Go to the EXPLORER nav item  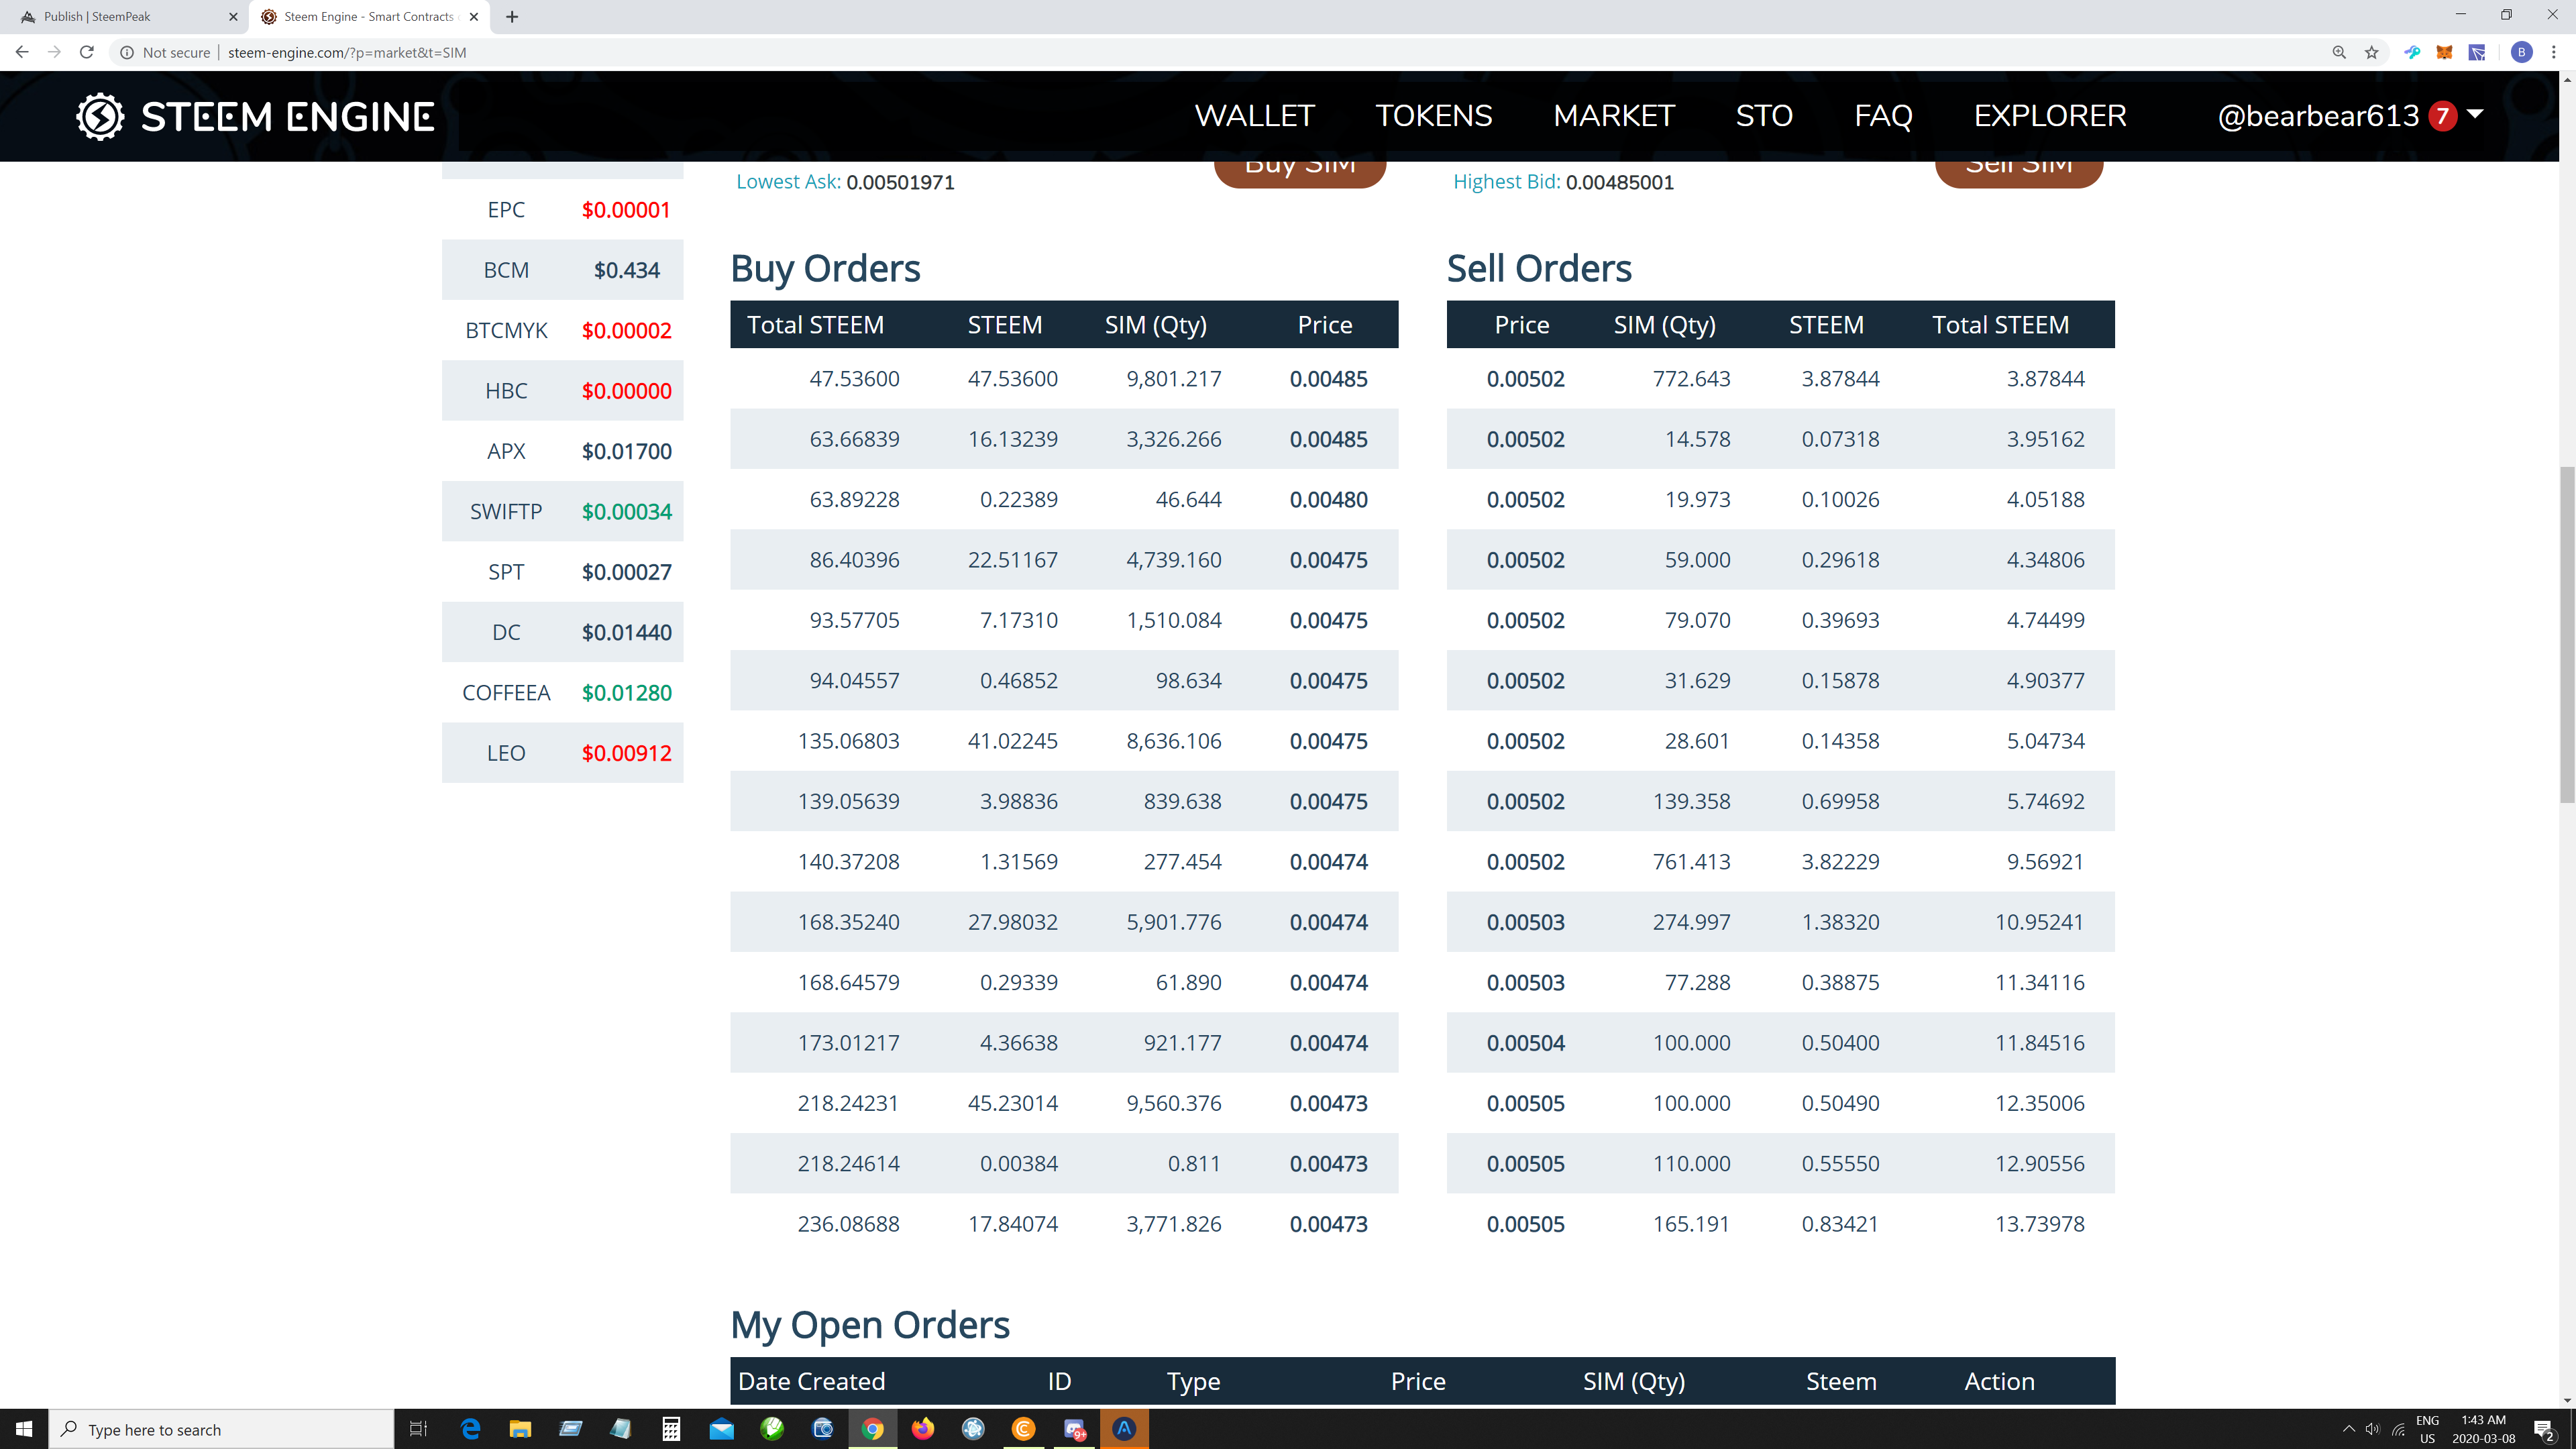coord(2049,116)
